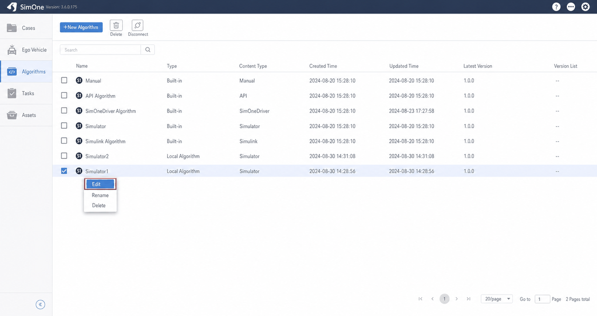Go to next page arrow
Image resolution: width=597 pixels, height=316 pixels.
click(457, 299)
